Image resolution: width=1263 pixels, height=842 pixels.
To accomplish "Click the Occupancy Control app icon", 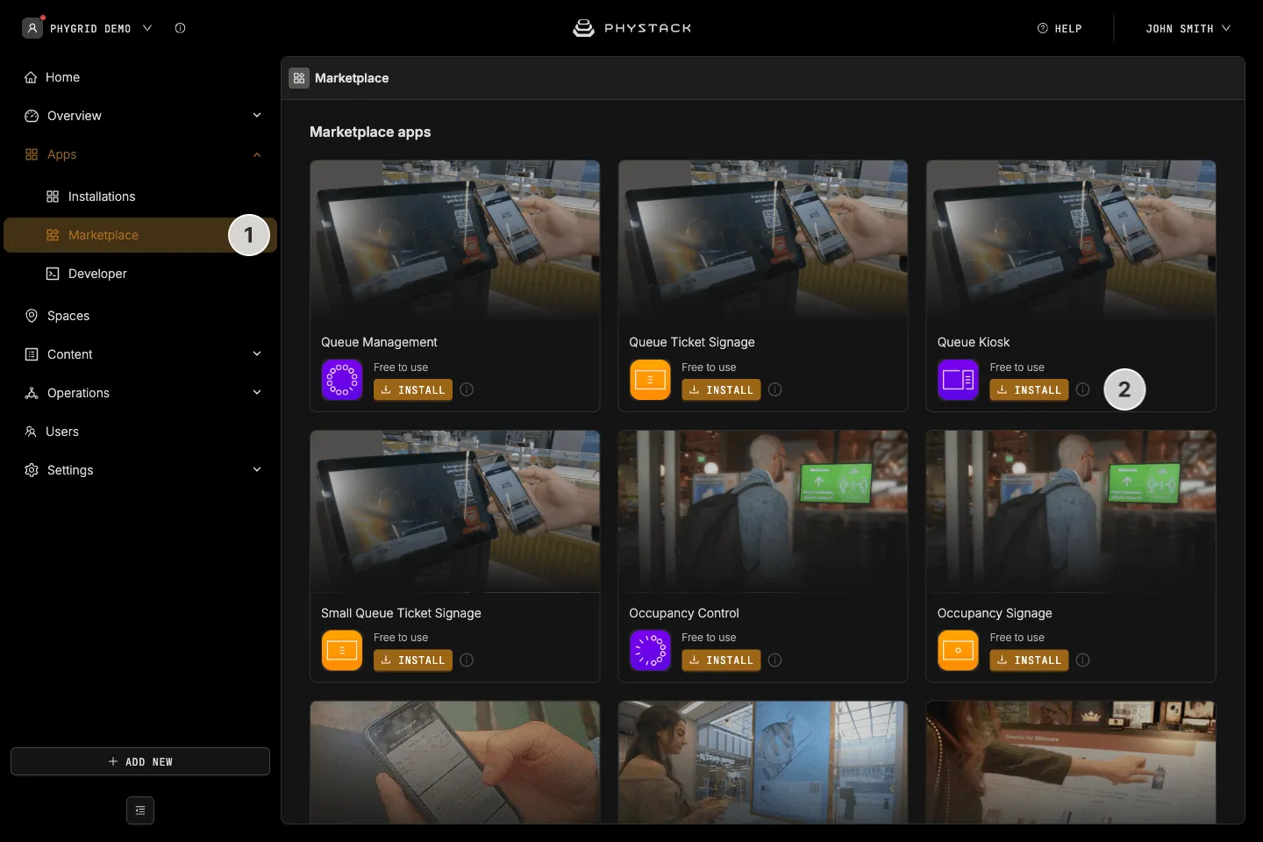I will click(650, 651).
